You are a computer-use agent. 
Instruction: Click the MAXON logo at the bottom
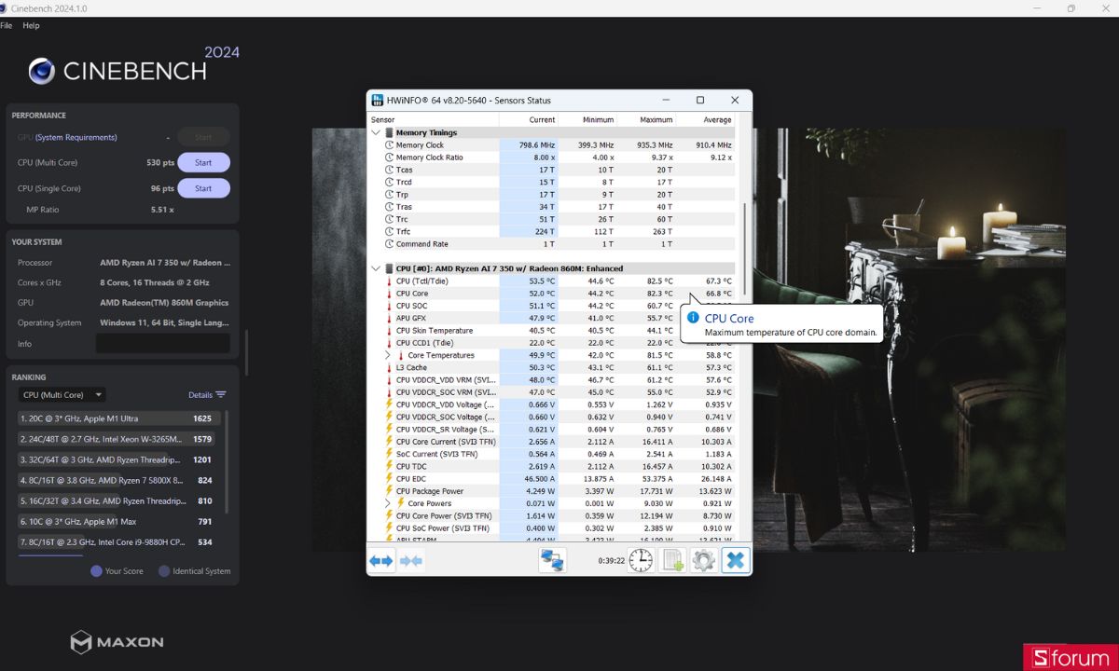click(x=117, y=642)
